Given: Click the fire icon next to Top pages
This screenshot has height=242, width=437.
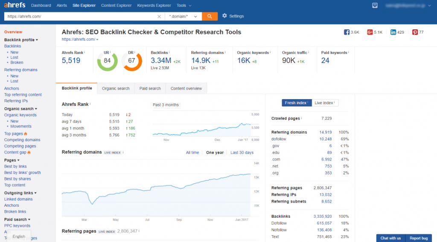Looking at the screenshot, I should pyautogui.click(x=26, y=134).
